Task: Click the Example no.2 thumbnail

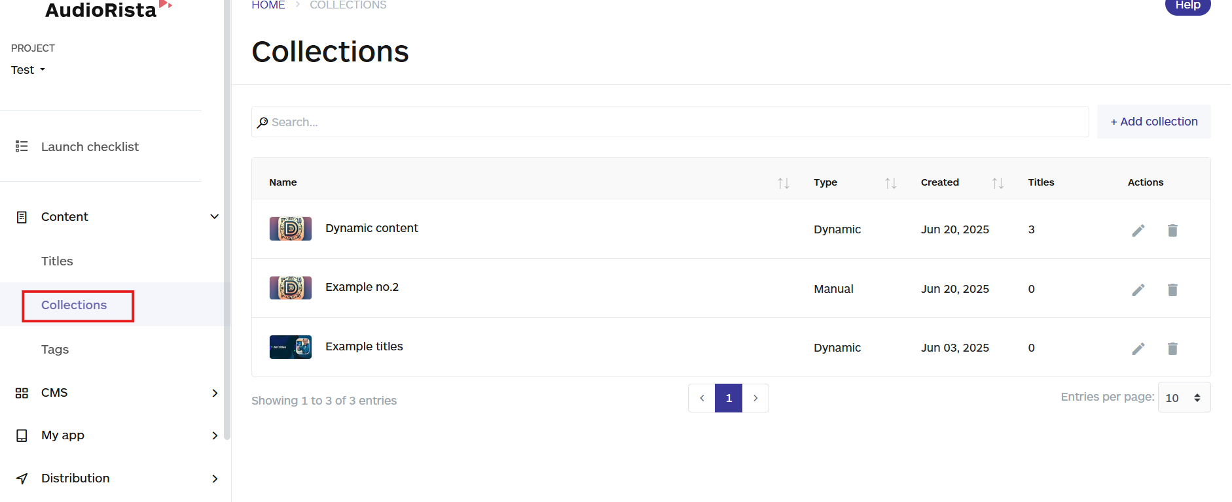Action: (291, 288)
